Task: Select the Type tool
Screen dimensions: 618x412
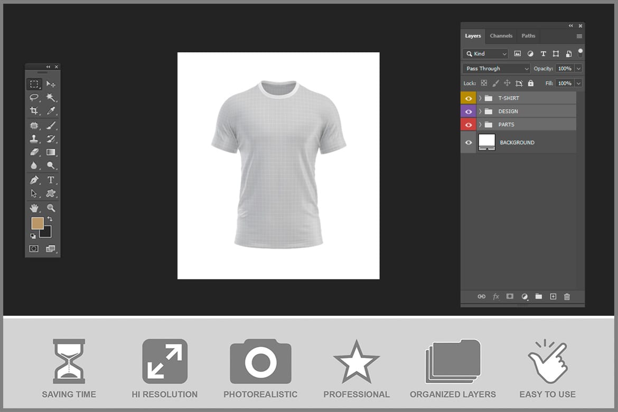Action: (x=51, y=180)
